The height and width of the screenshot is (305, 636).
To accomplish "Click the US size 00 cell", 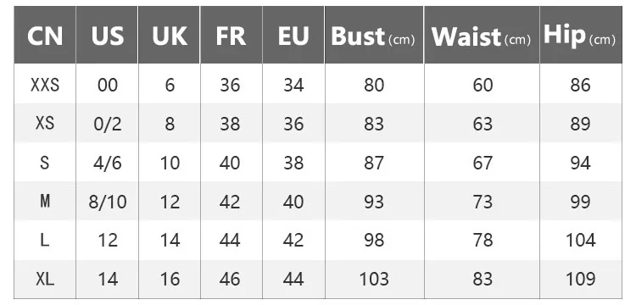I will [x=107, y=85].
